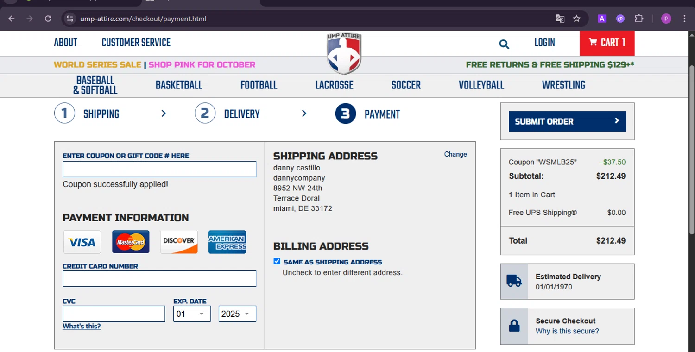Open the extensions puzzle icon
Viewport: 695px width, 352px height.
click(639, 19)
